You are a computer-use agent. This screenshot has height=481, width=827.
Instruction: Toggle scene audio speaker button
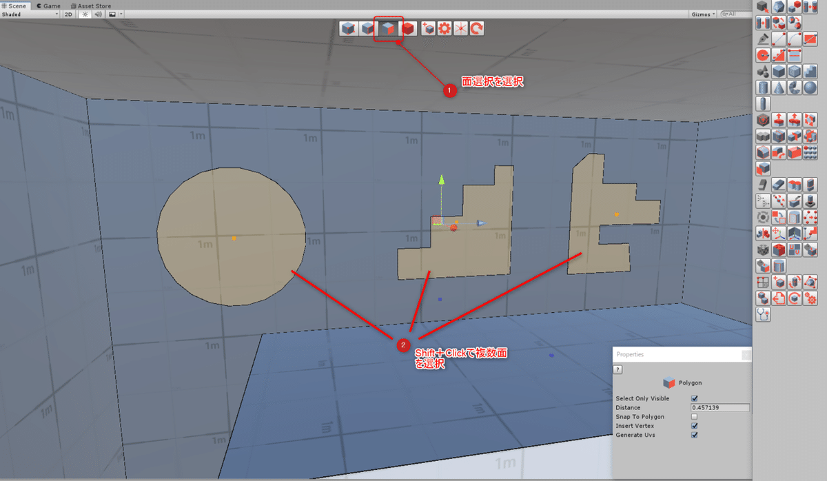(x=98, y=14)
